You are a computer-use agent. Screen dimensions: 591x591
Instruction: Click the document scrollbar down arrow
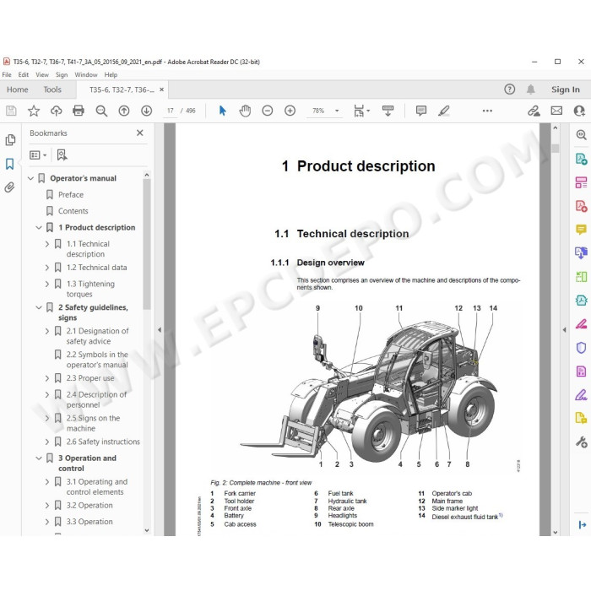click(556, 532)
